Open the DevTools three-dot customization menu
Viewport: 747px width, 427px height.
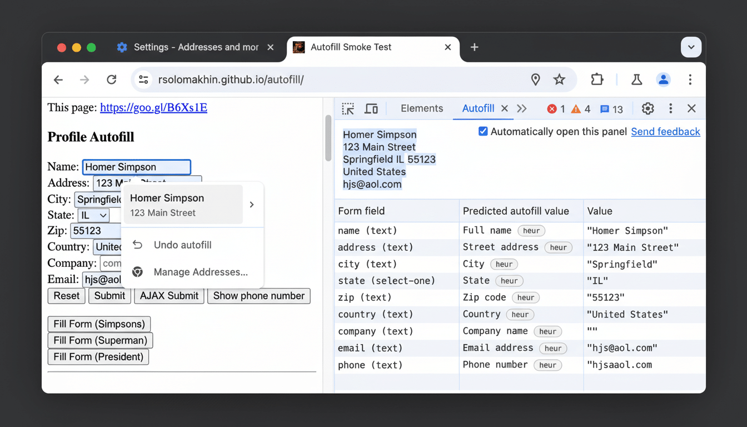coord(670,108)
